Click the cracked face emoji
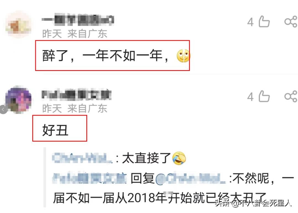Viewport: 298px width, 213px height. 183,56
